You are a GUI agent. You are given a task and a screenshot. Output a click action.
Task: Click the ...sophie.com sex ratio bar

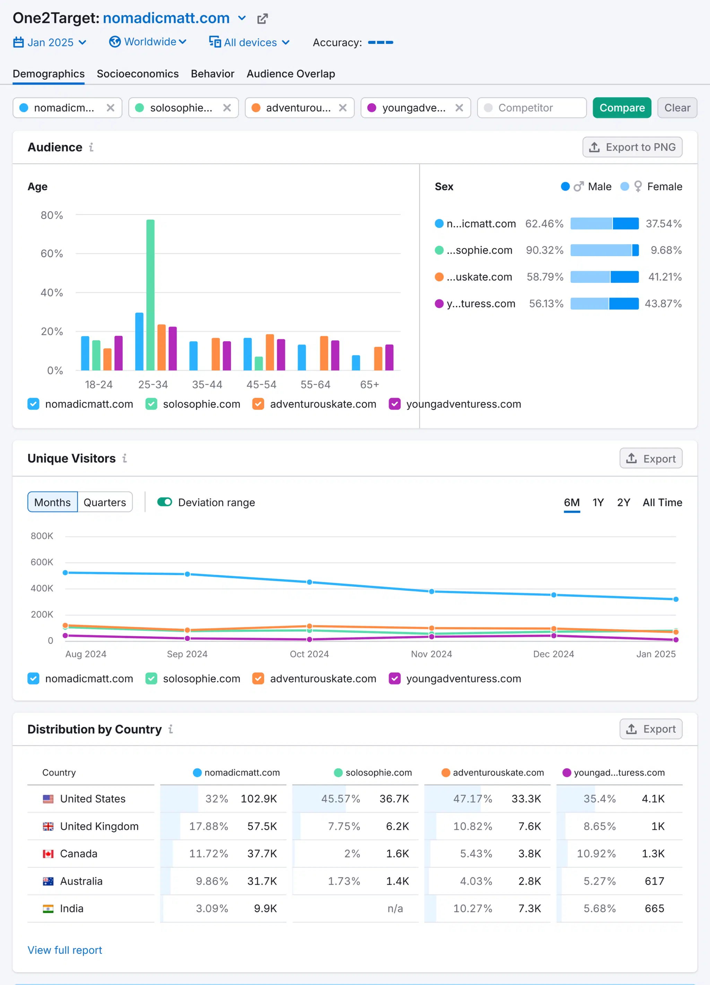605,250
